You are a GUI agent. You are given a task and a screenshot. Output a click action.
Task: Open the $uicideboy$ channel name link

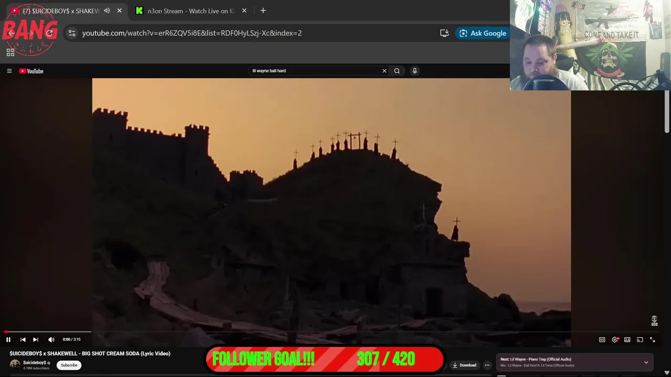click(35, 362)
